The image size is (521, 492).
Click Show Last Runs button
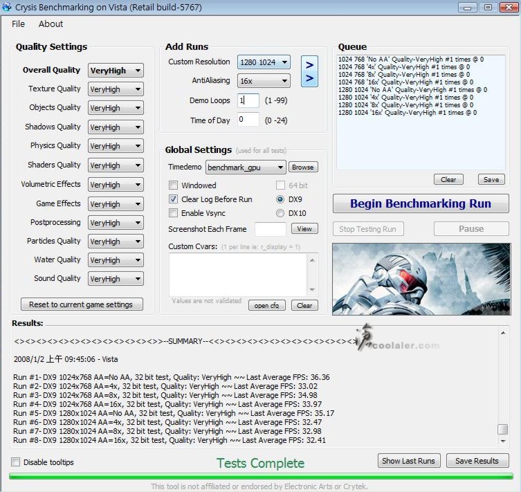409,461
